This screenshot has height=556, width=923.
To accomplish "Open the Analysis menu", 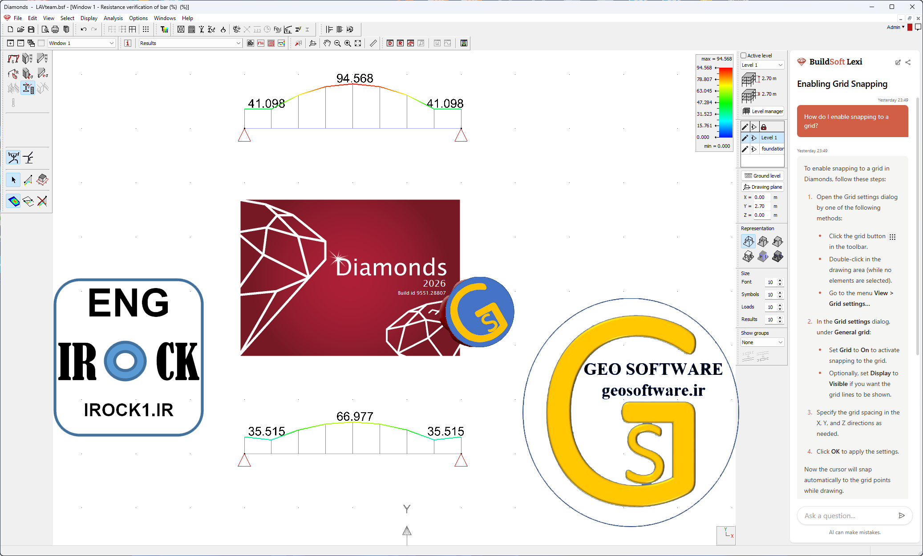I will [x=113, y=18].
